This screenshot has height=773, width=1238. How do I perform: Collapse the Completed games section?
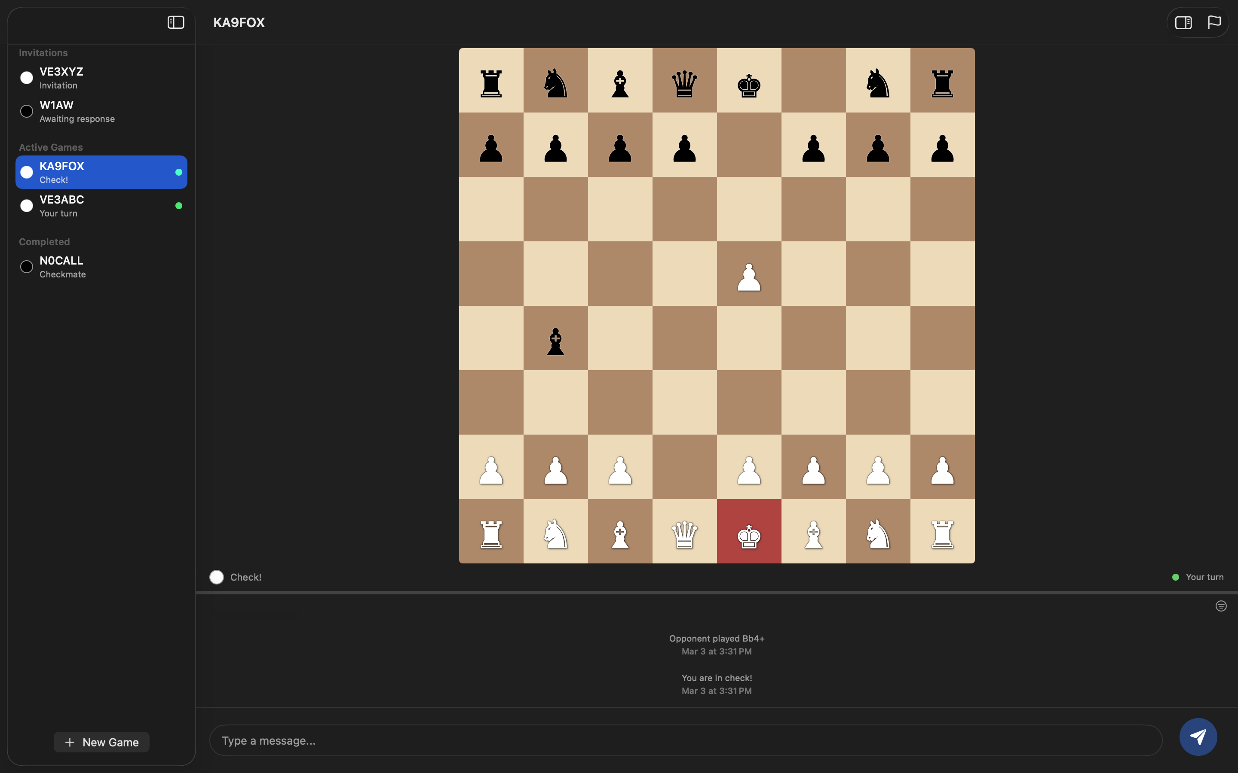tap(45, 241)
